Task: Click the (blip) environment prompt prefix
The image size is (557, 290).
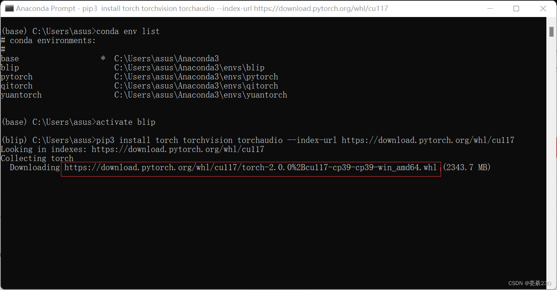Action: [x=13, y=140]
